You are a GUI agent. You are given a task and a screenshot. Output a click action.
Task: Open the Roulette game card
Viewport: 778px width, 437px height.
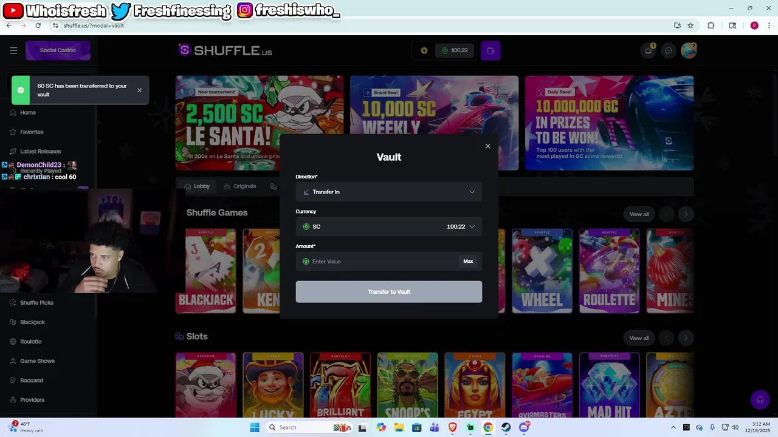[609, 271]
